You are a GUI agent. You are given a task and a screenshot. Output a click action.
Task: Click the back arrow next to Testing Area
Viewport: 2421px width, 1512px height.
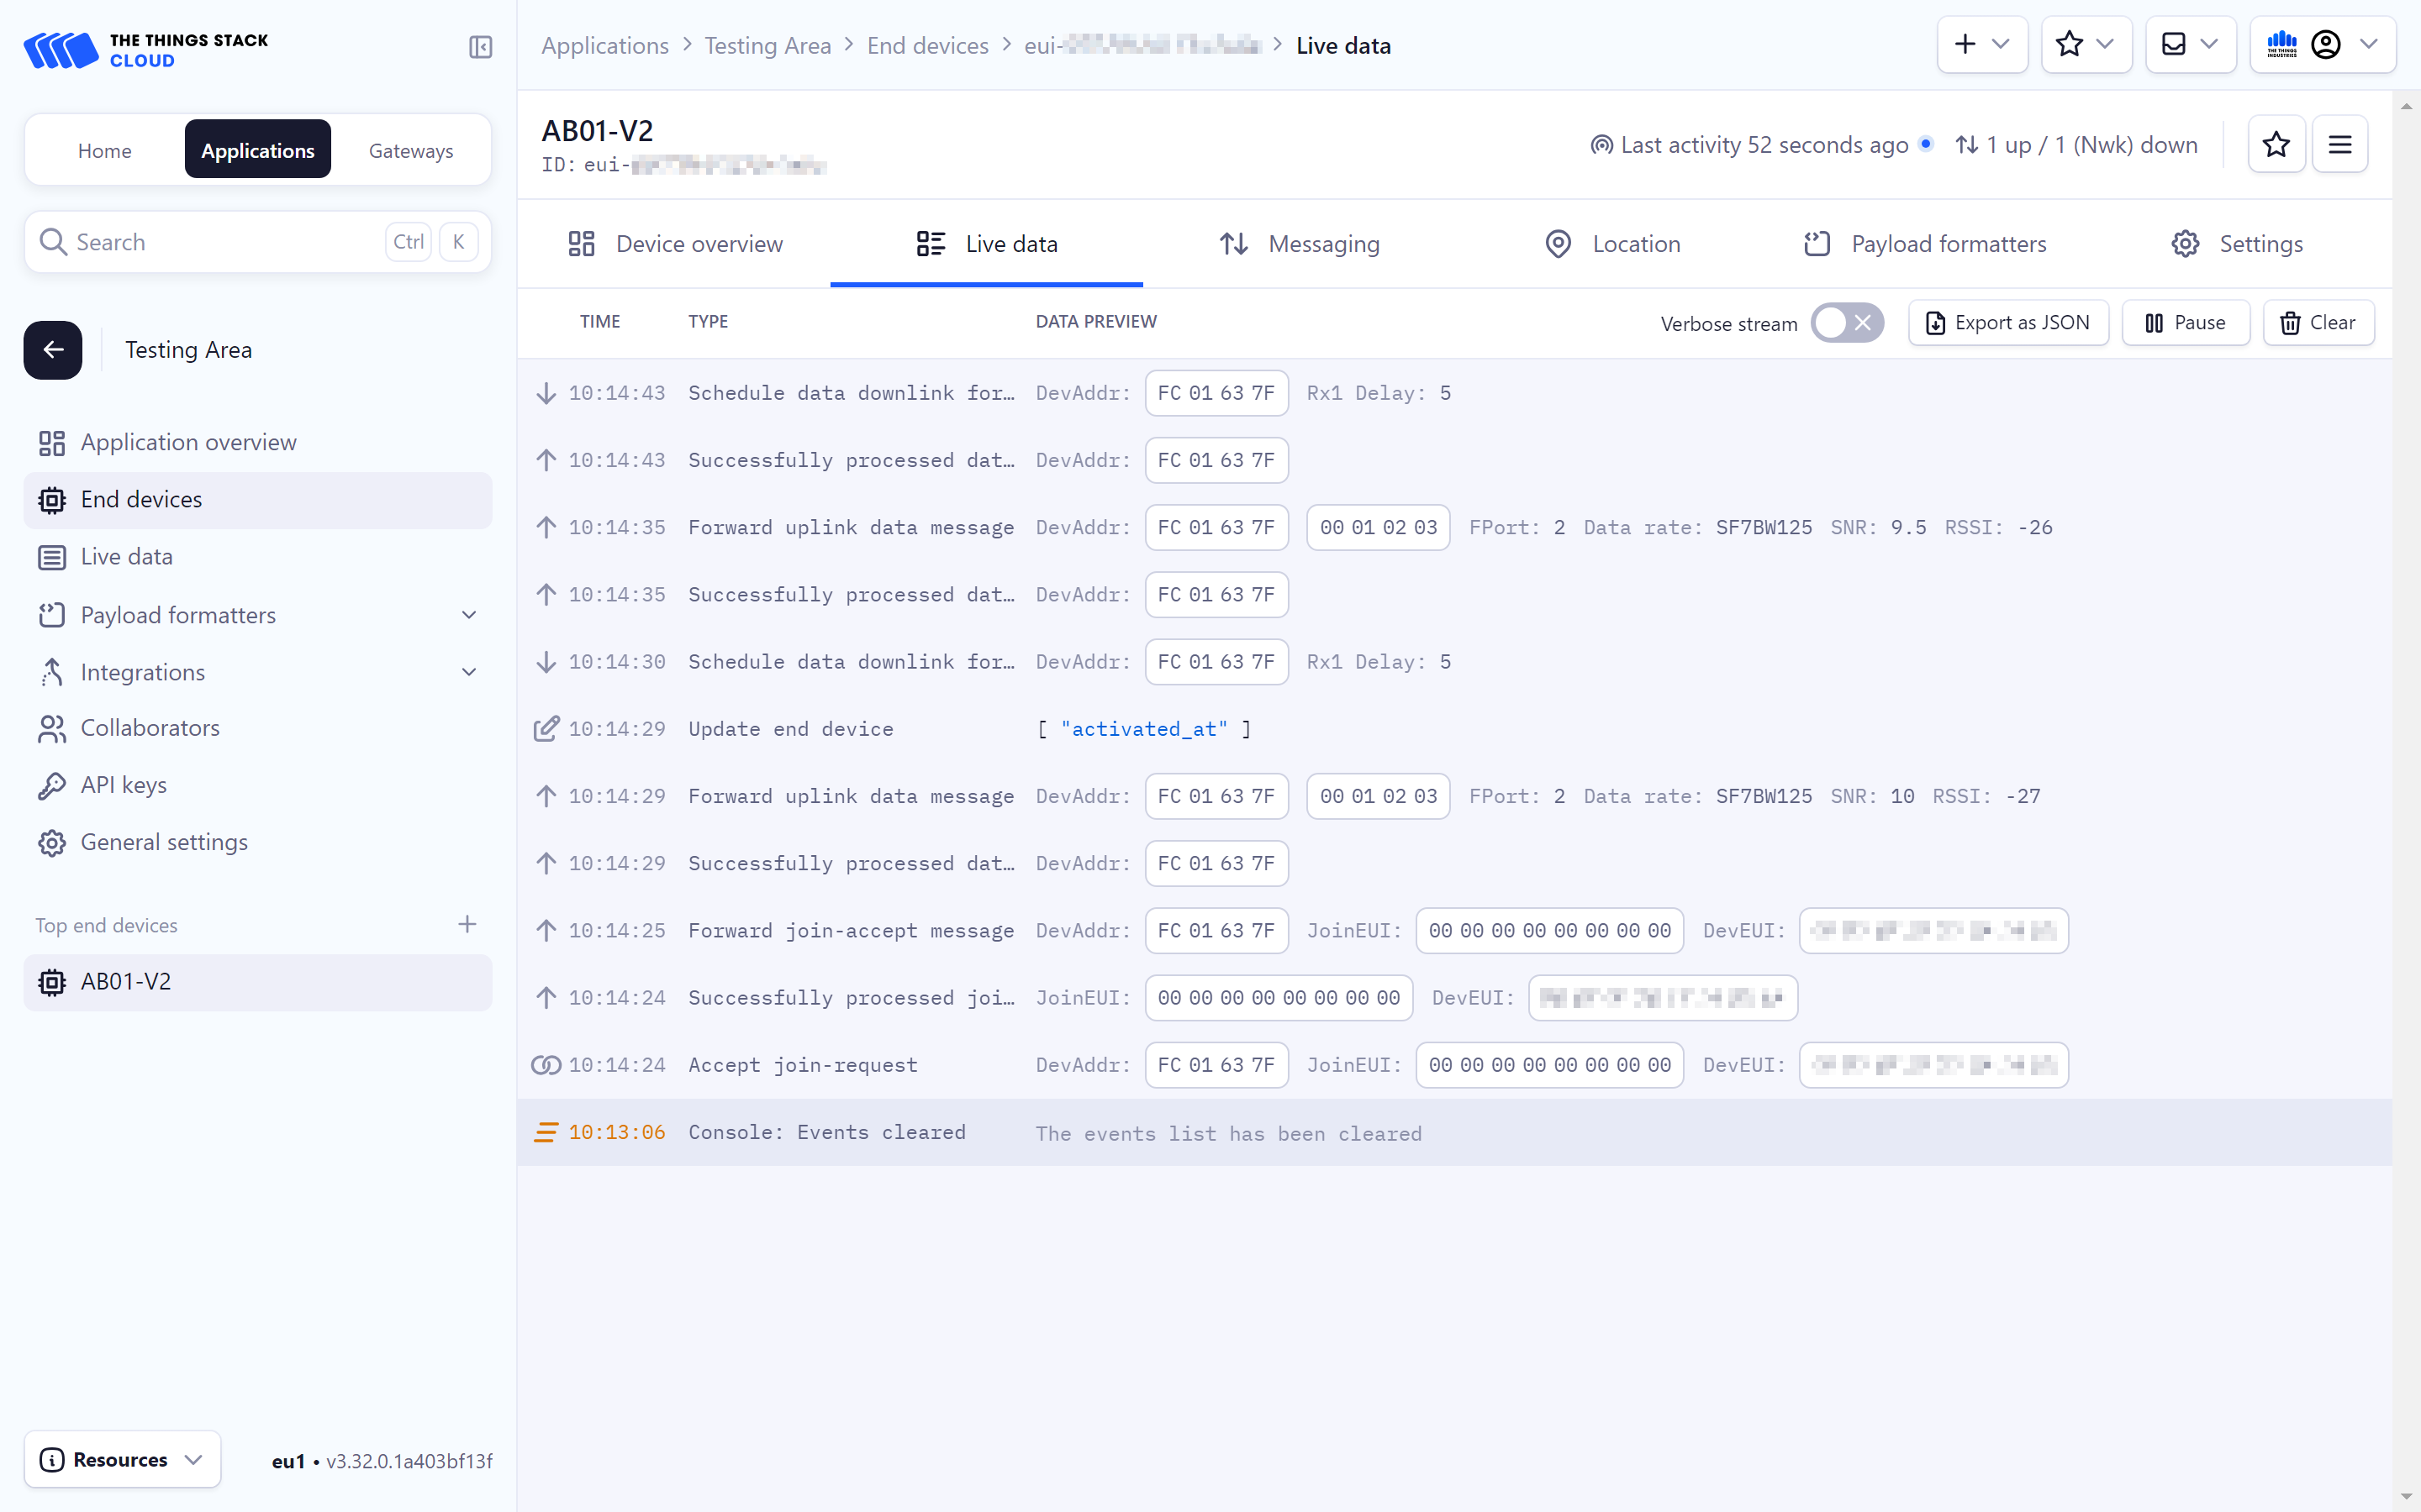click(x=52, y=349)
